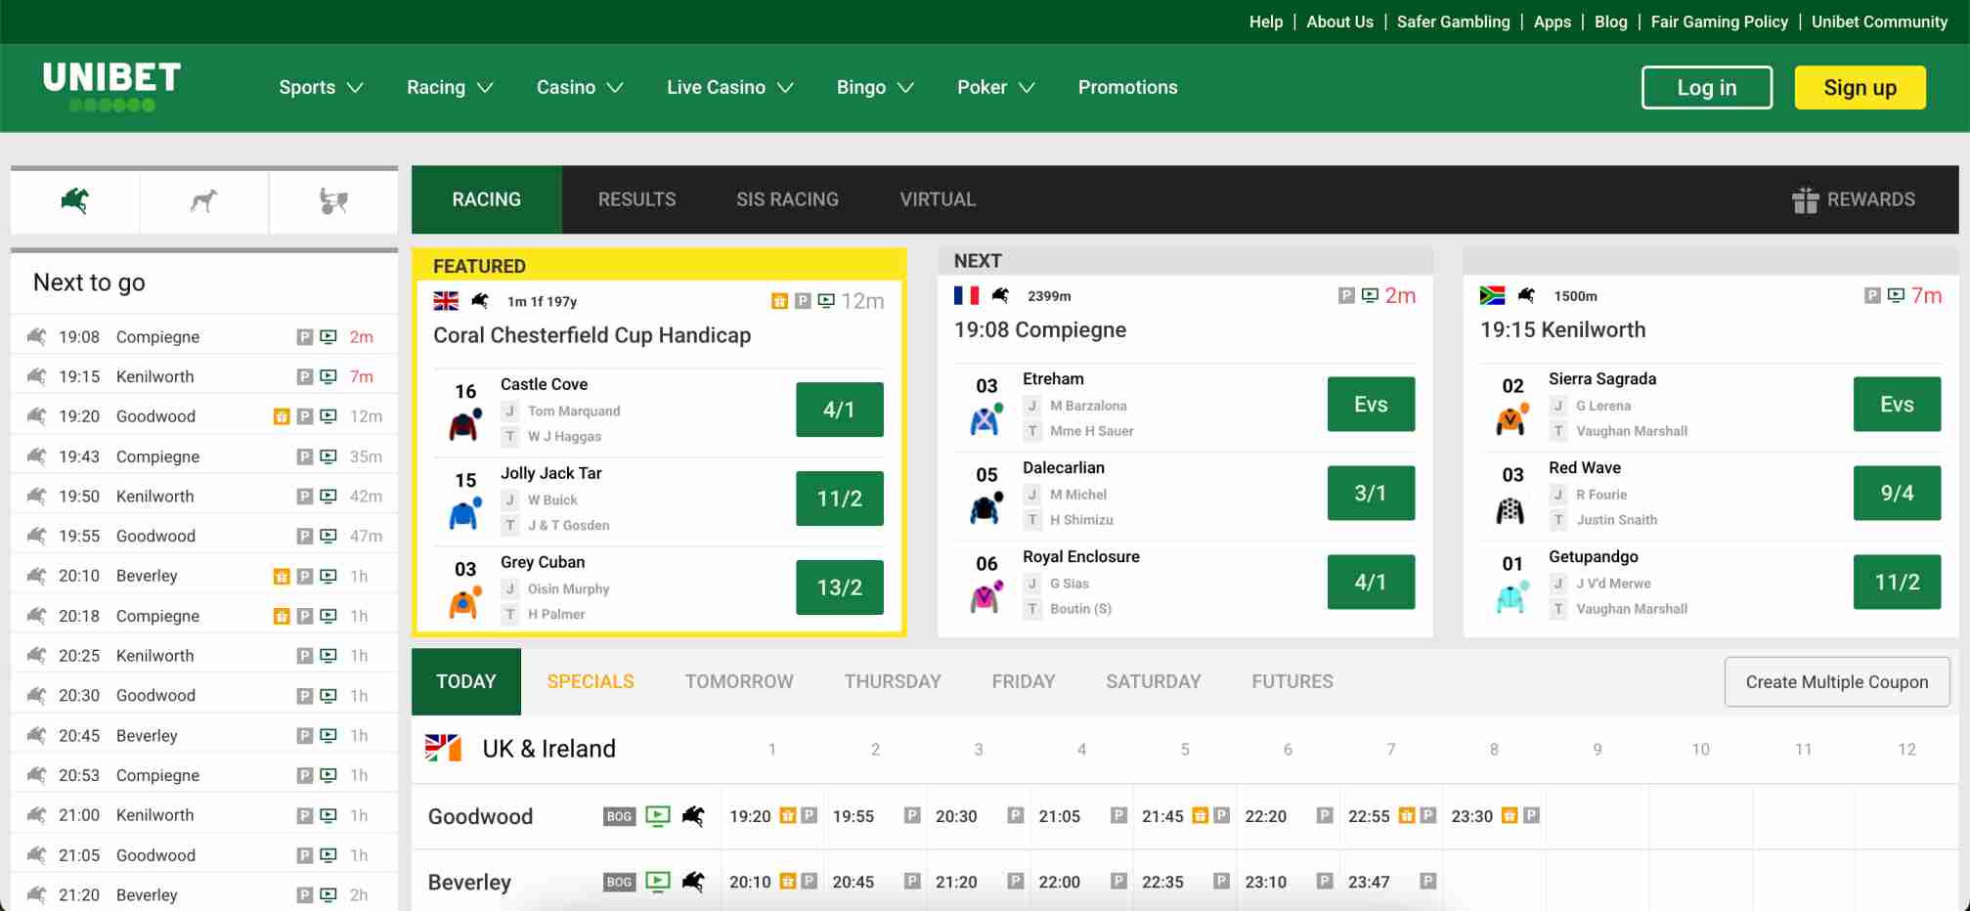
Task: Bet on Dalecarlian at 3/1
Action: point(1371,493)
